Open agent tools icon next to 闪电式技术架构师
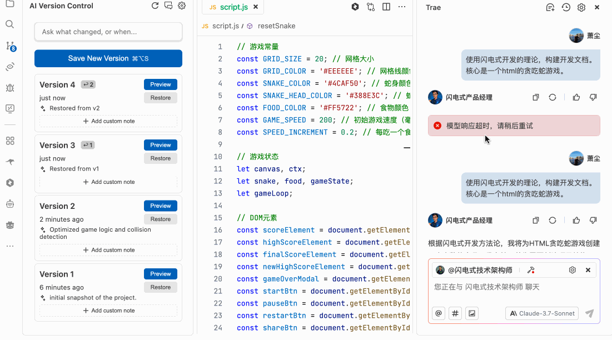 coord(531,270)
